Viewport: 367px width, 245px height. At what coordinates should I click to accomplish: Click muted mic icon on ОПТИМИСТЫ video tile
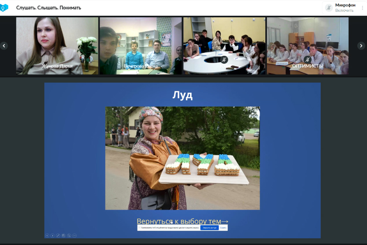(308, 59)
